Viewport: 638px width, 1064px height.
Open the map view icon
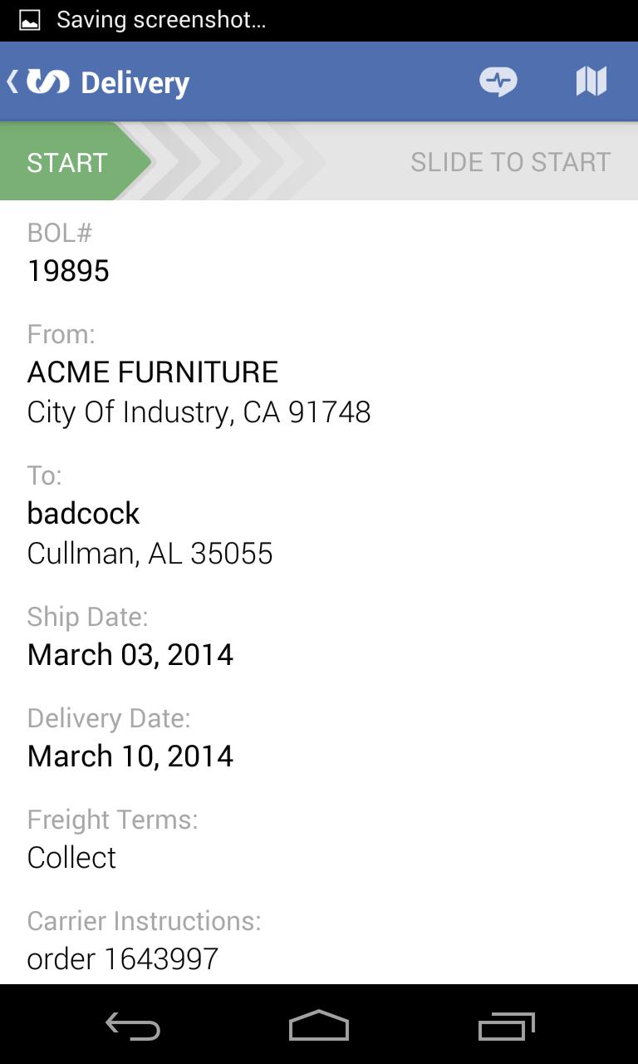[x=591, y=81]
